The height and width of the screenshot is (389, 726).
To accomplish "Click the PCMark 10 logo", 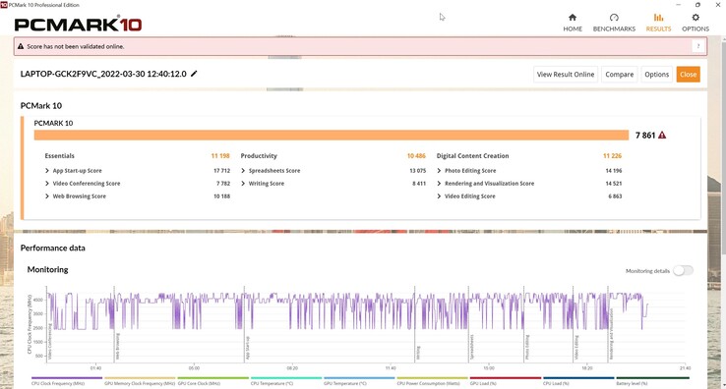I will click(78, 24).
